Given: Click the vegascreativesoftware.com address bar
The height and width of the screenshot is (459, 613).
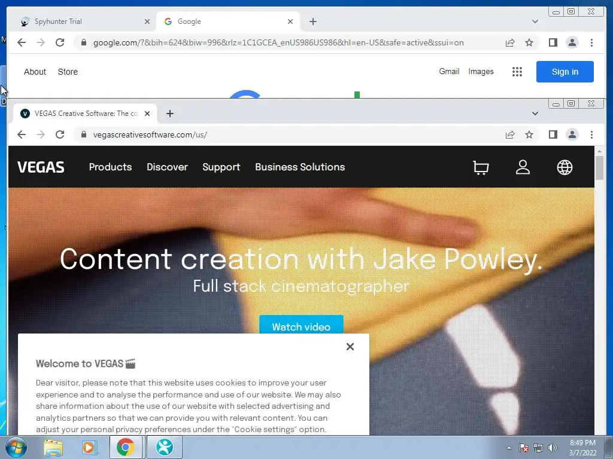Looking at the screenshot, I should (x=289, y=134).
